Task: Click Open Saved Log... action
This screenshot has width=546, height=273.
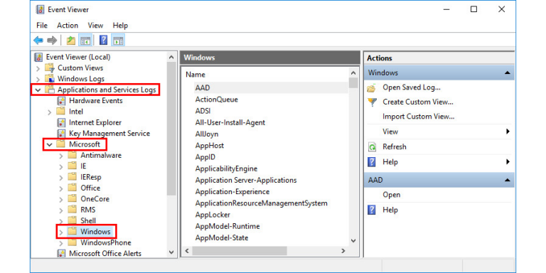Action: tap(412, 87)
